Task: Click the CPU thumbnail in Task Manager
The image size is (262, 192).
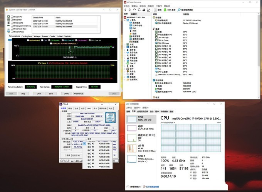Action: click(132, 119)
